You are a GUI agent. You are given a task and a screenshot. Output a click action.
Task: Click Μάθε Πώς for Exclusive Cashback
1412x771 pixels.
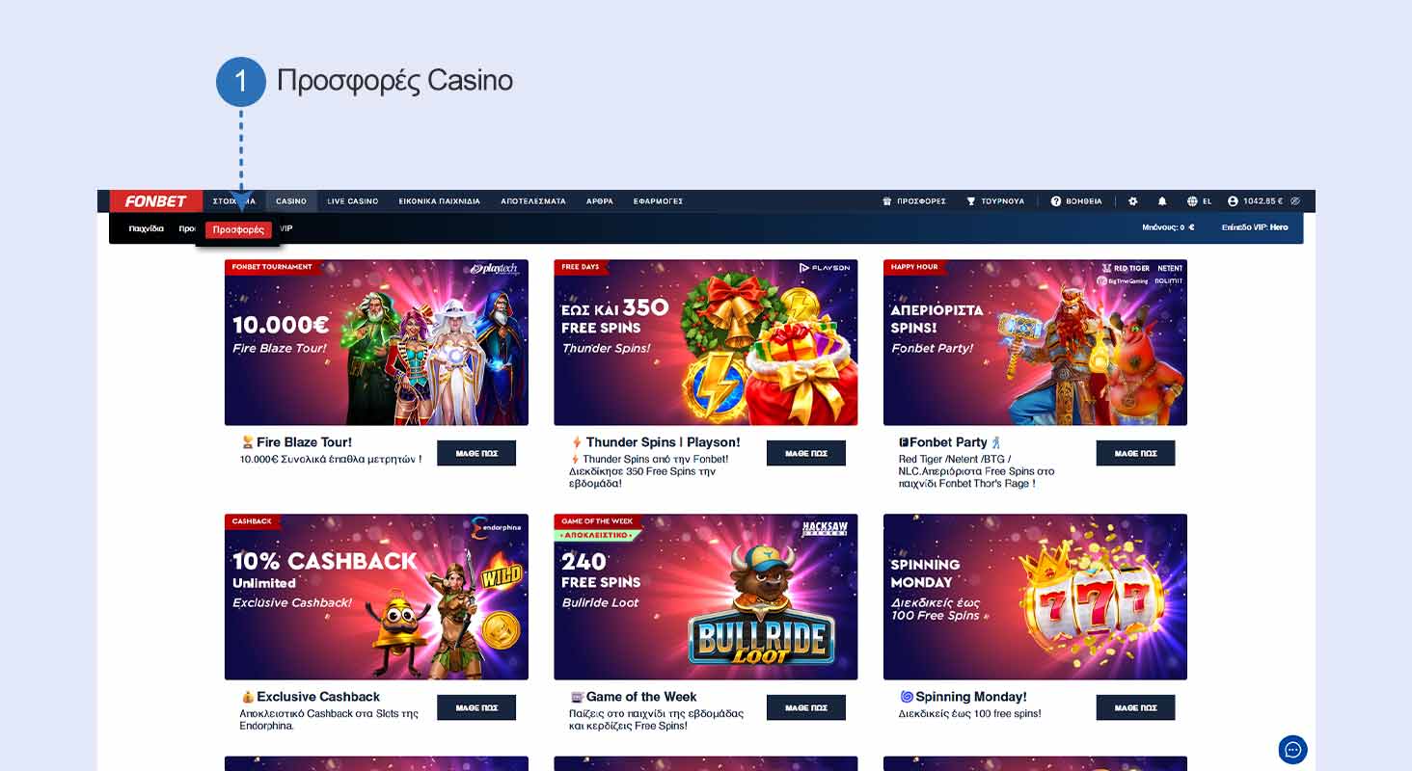(x=476, y=707)
